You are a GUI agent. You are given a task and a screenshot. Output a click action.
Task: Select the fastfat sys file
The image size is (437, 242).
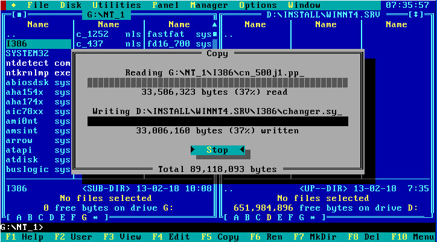coord(179,34)
